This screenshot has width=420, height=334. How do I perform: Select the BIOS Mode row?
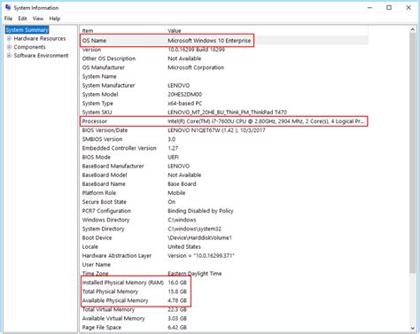(224, 157)
